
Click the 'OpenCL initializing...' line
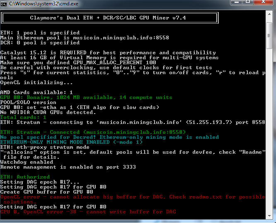point(36,82)
